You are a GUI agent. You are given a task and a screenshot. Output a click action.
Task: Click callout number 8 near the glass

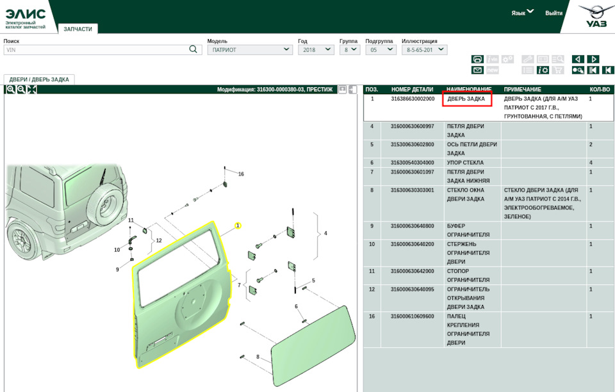[x=258, y=357]
